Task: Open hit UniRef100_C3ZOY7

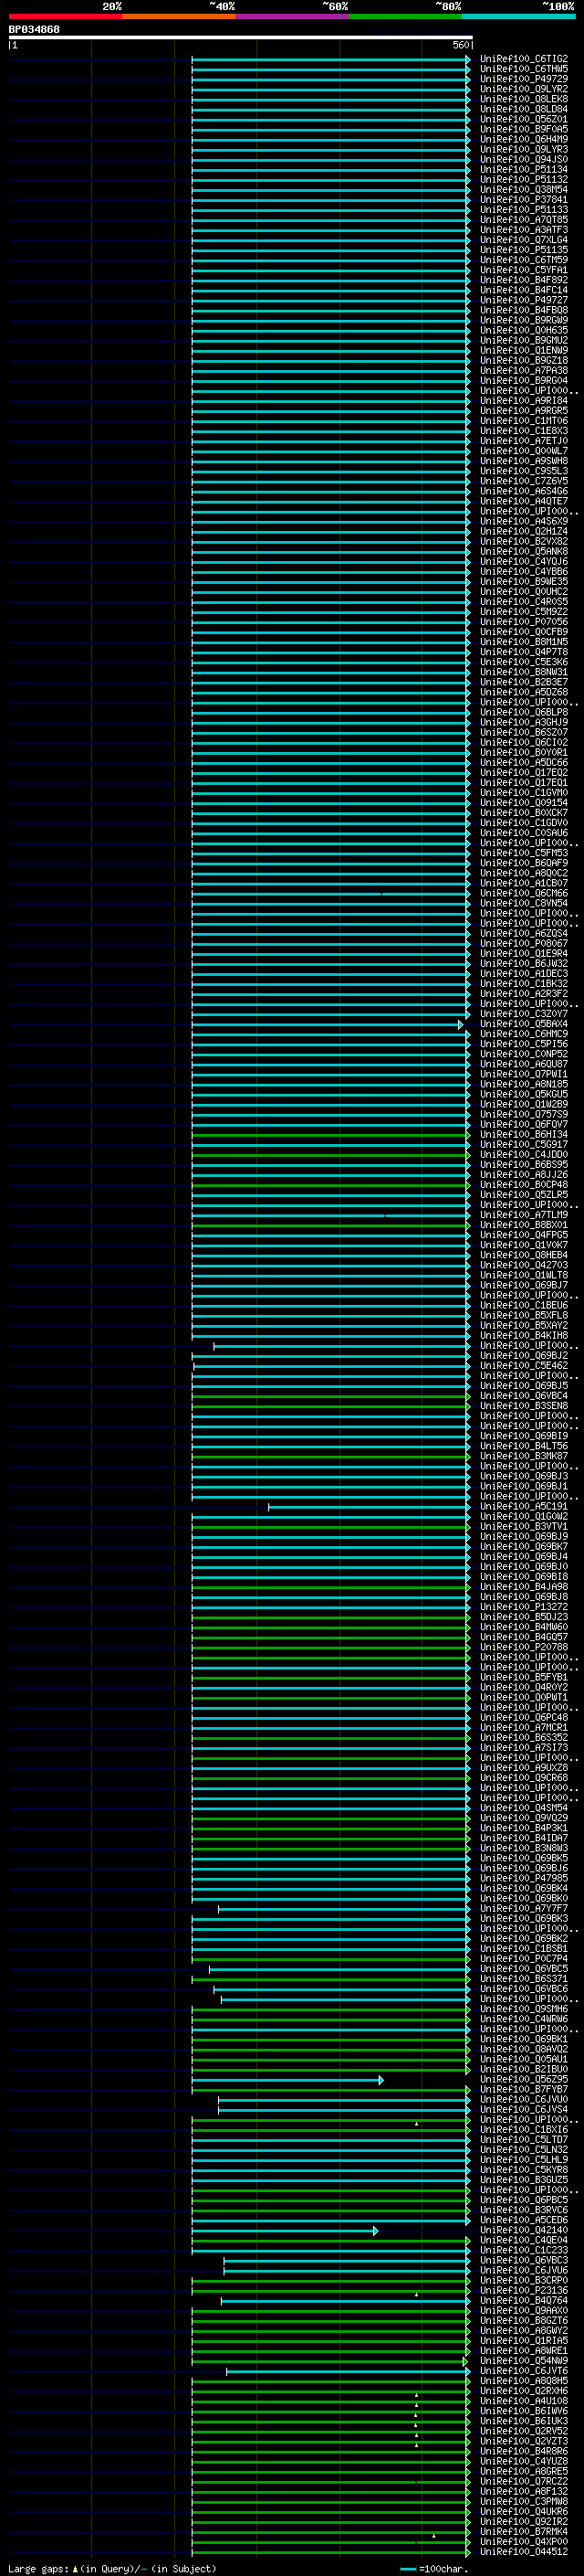Action: point(524,1014)
